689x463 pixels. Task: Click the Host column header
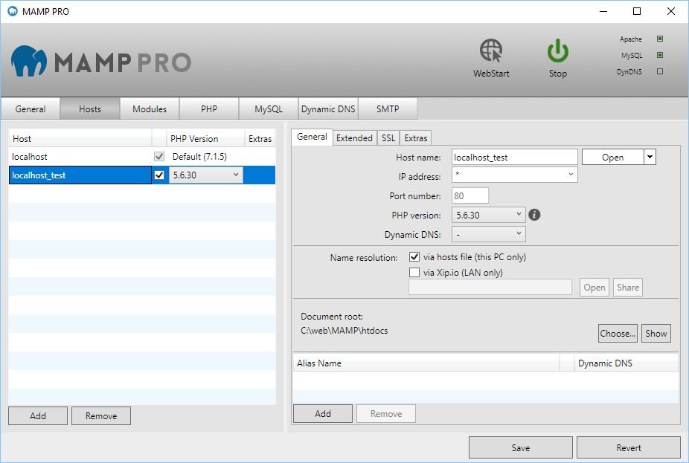[x=80, y=139]
